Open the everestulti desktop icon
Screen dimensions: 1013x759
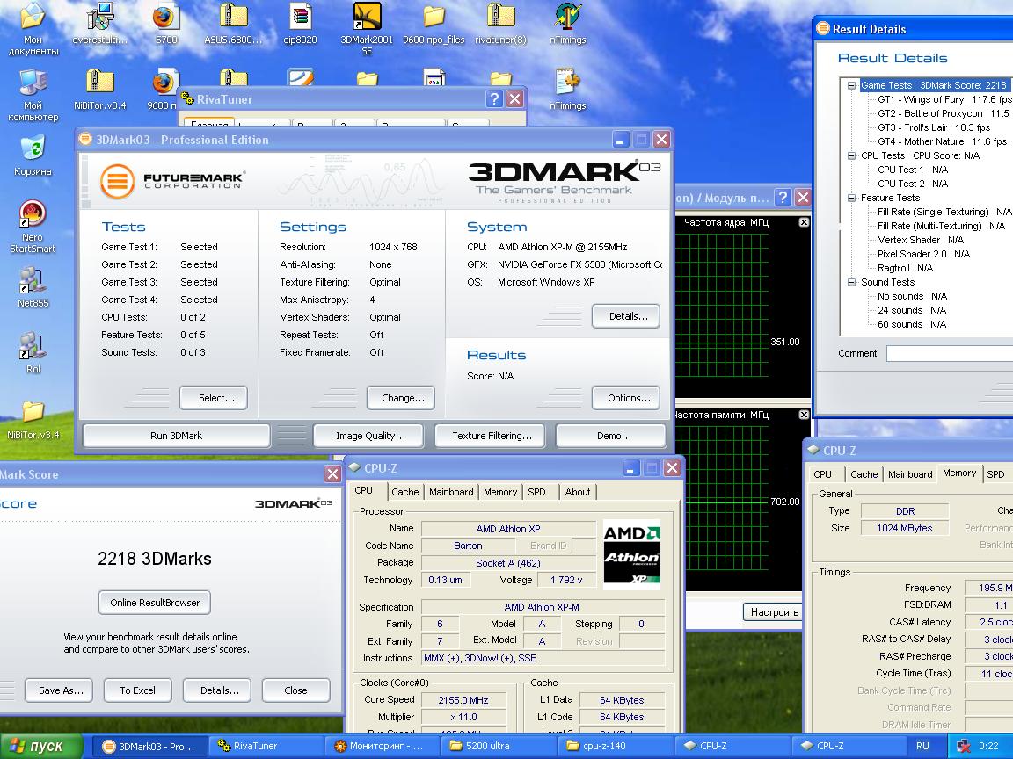click(x=100, y=25)
